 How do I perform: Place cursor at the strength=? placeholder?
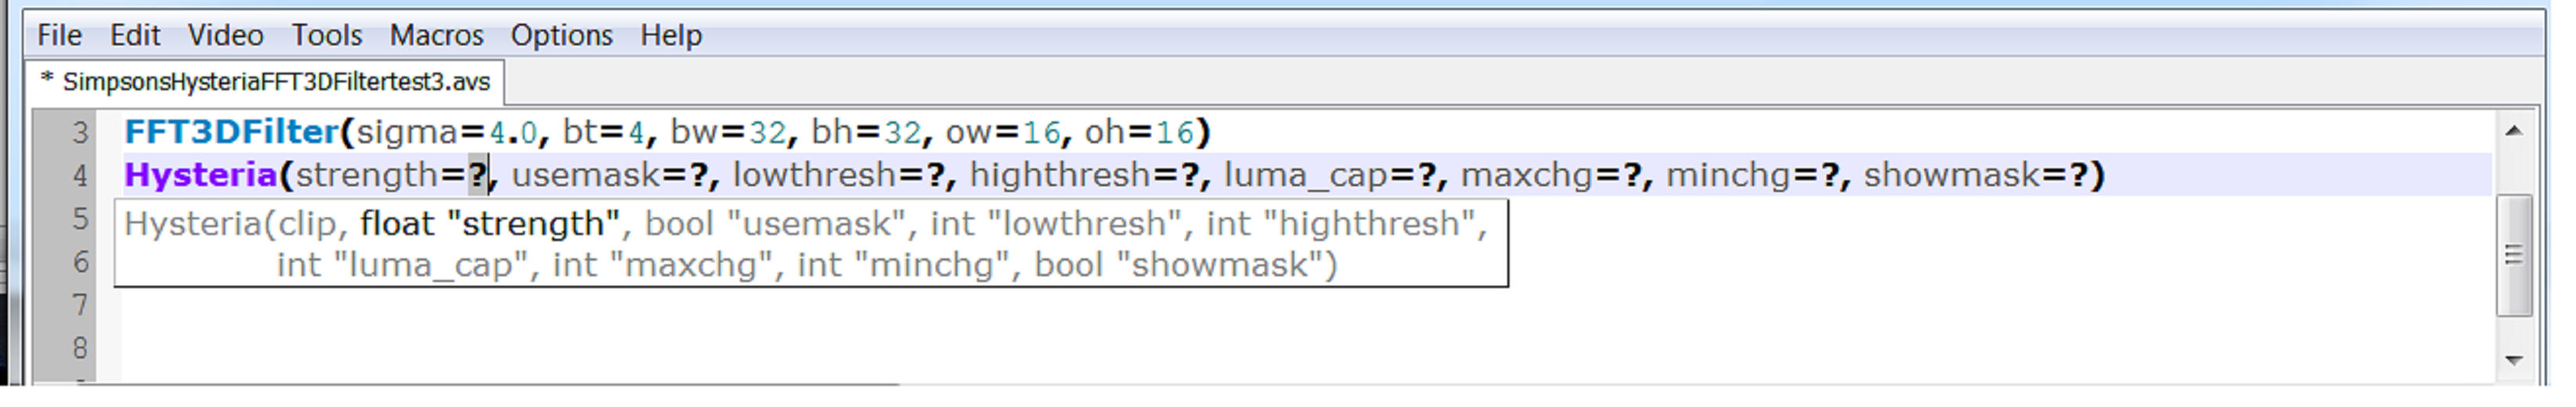pos(479,175)
